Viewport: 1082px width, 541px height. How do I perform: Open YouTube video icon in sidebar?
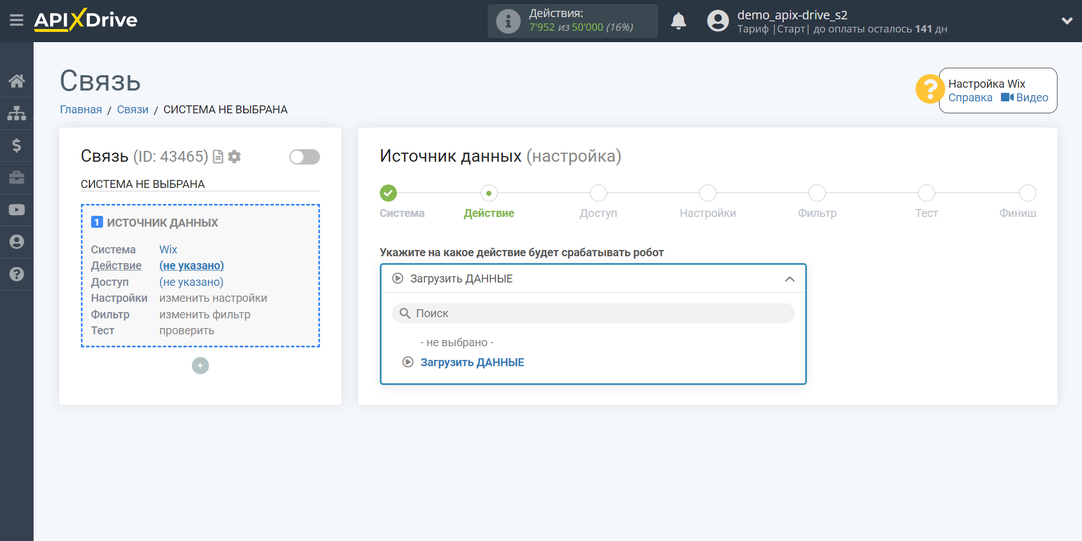pos(17,210)
